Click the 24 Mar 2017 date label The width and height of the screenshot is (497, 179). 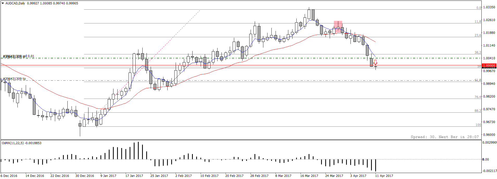(334, 176)
